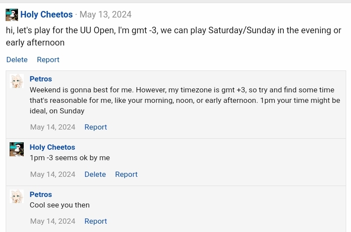Click the 'Cool see you then' comment text

60,205
